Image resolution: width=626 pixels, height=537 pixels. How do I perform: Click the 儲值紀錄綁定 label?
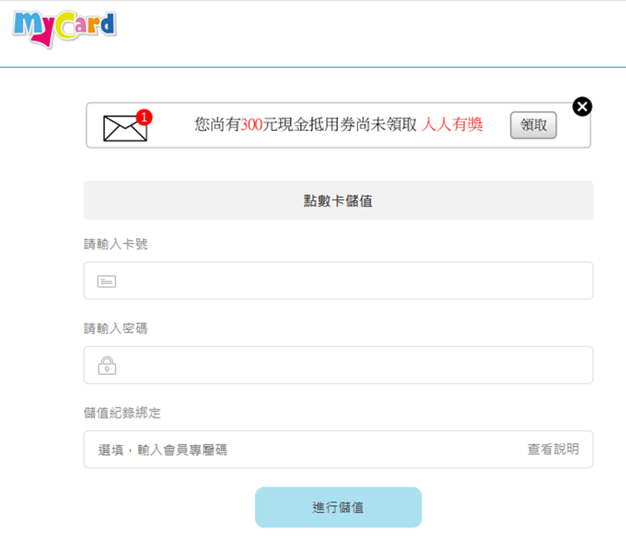point(122,413)
